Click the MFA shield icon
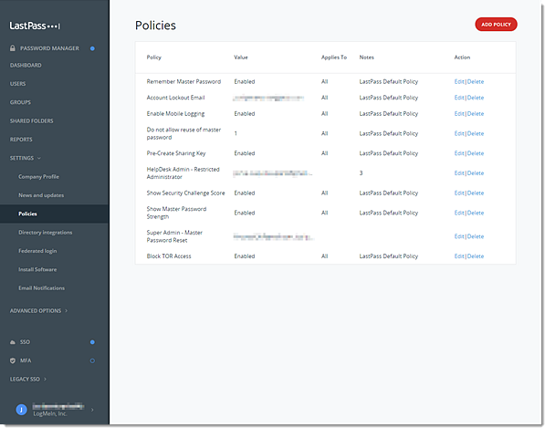 (x=13, y=360)
